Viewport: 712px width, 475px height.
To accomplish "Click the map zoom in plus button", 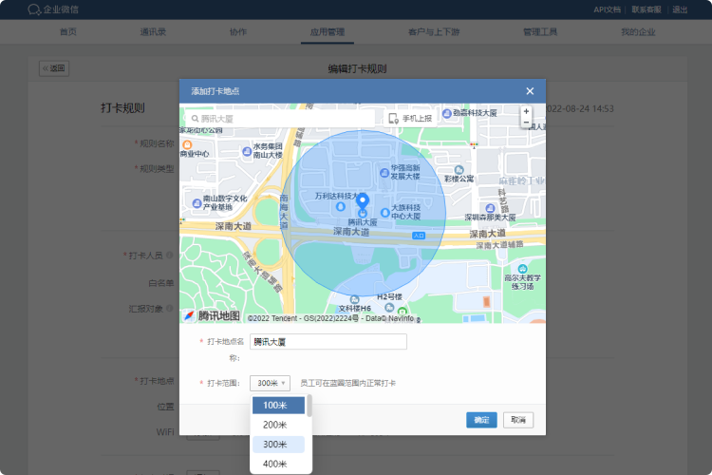I will coord(526,111).
